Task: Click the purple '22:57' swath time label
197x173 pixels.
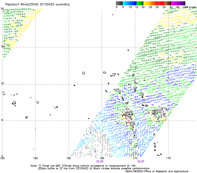Action: (141, 162)
